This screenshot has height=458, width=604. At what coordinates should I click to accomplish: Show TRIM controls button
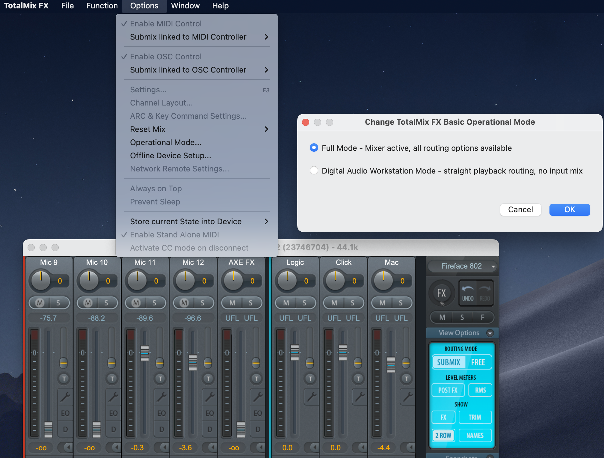(475, 417)
